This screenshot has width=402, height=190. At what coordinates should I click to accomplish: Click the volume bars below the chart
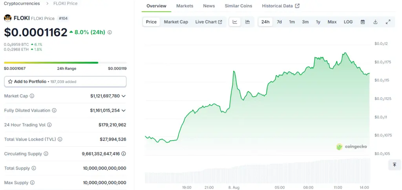pyautogui.click(x=257, y=171)
